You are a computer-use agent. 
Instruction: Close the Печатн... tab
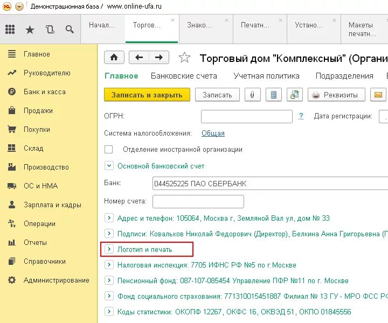point(280,20)
